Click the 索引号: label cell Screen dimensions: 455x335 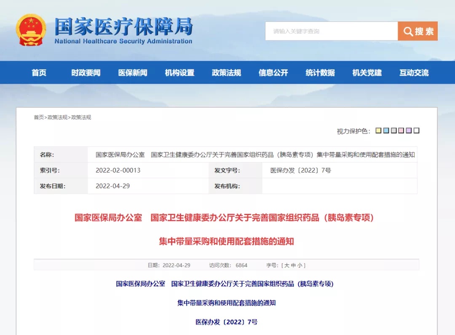[x=61, y=170]
